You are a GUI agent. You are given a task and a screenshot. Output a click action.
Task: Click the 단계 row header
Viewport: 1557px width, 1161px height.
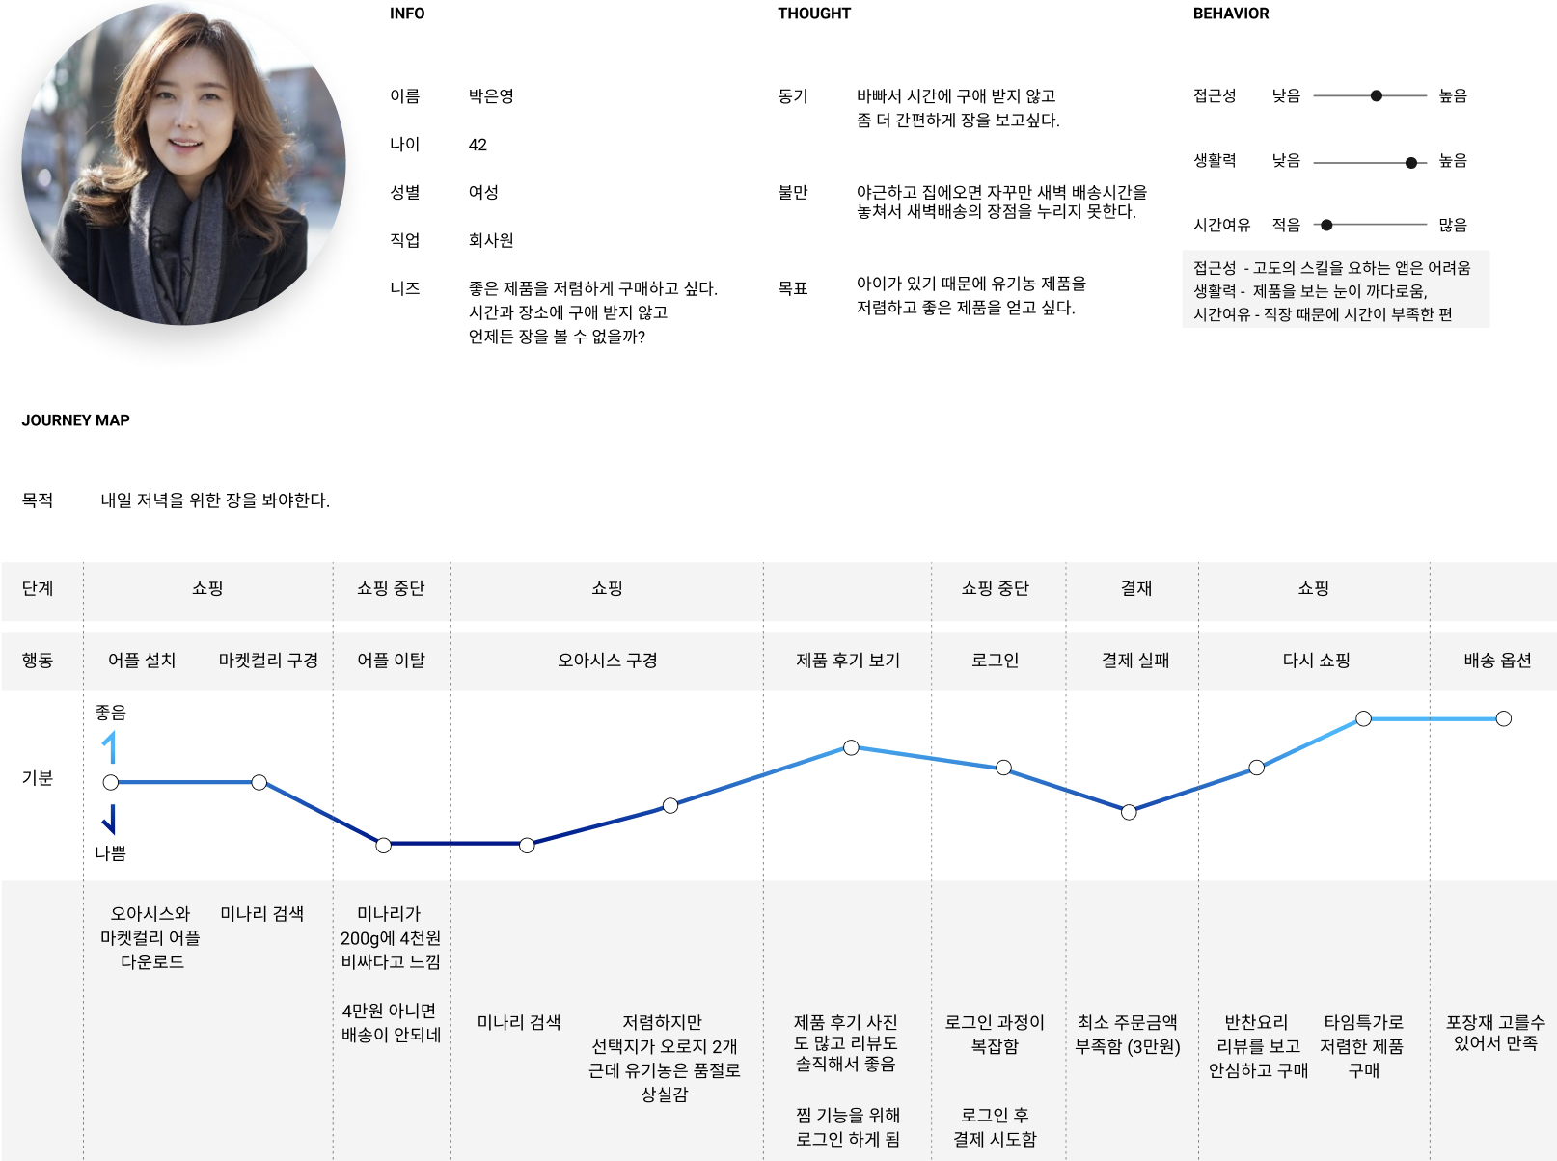point(38,588)
